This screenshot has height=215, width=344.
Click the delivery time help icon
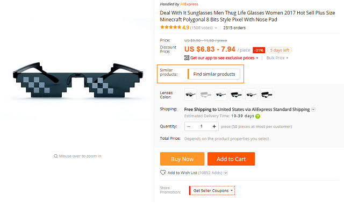pos(257,116)
